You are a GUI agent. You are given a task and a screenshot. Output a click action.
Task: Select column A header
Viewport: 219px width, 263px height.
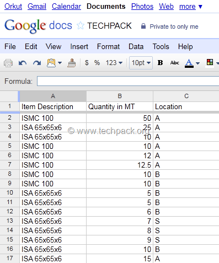click(53, 96)
